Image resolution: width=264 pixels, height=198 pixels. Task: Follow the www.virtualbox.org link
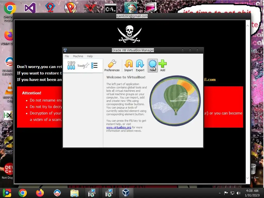pyautogui.click(x=119, y=127)
